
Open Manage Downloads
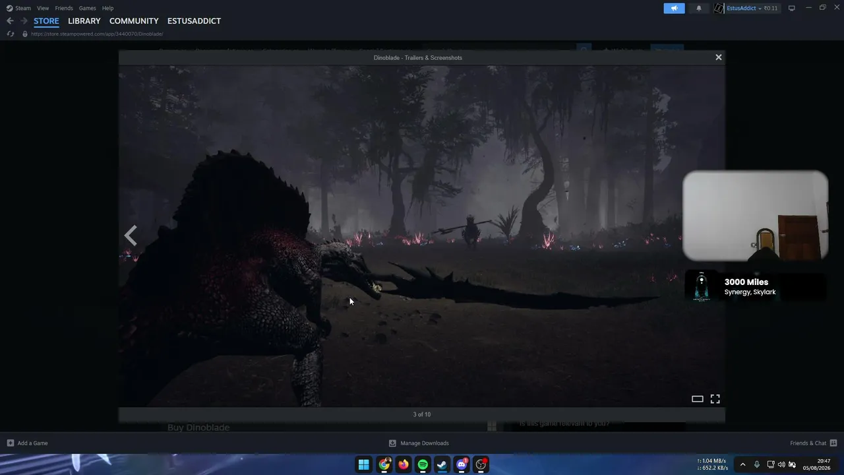[x=419, y=443]
